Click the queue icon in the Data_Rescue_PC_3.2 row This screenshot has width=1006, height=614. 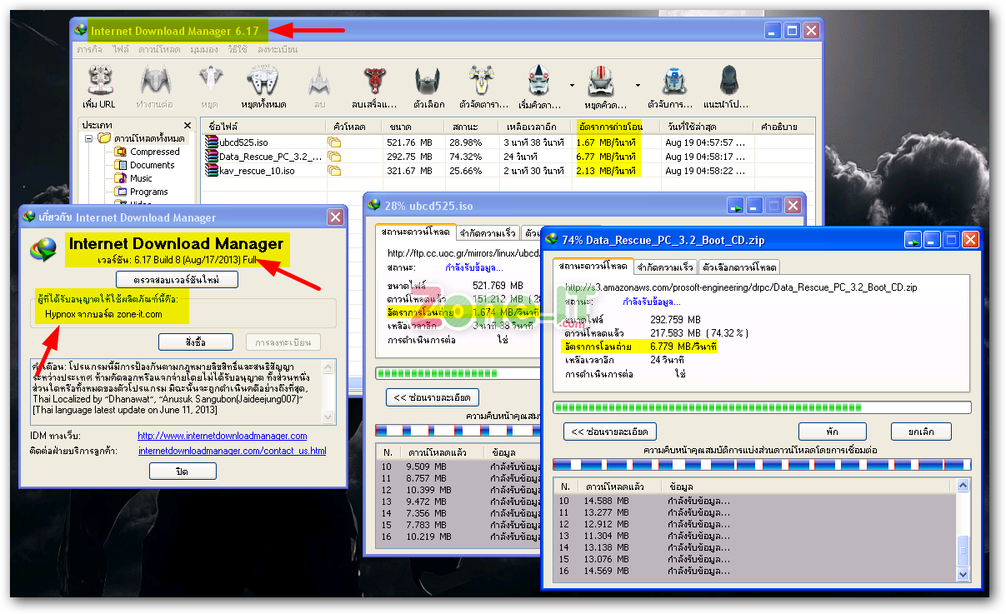tap(334, 157)
